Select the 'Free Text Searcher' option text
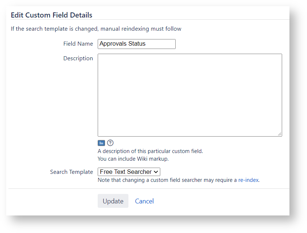This screenshot has width=307, height=233. (x=126, y=172)
